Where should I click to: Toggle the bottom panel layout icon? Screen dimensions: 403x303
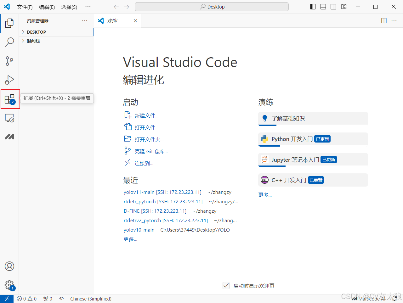[323, 7]
